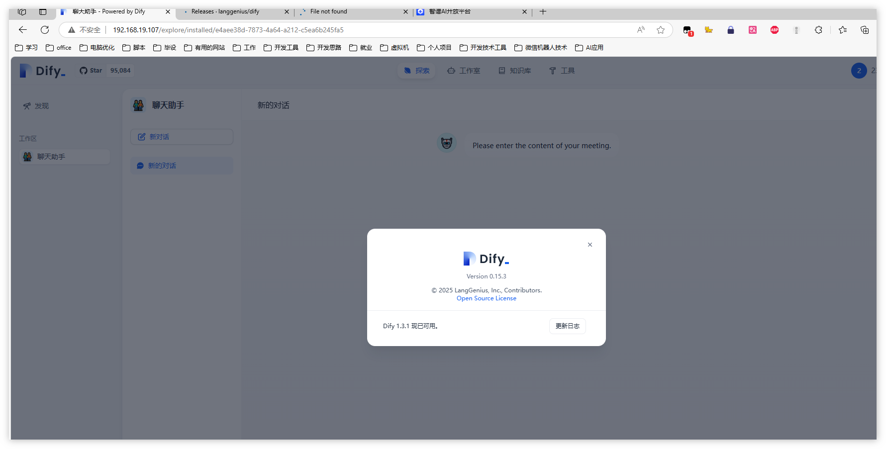Click the chatbot avatar icon
The width and height of the screenshot is (886, 449).
tap(447, 143)
